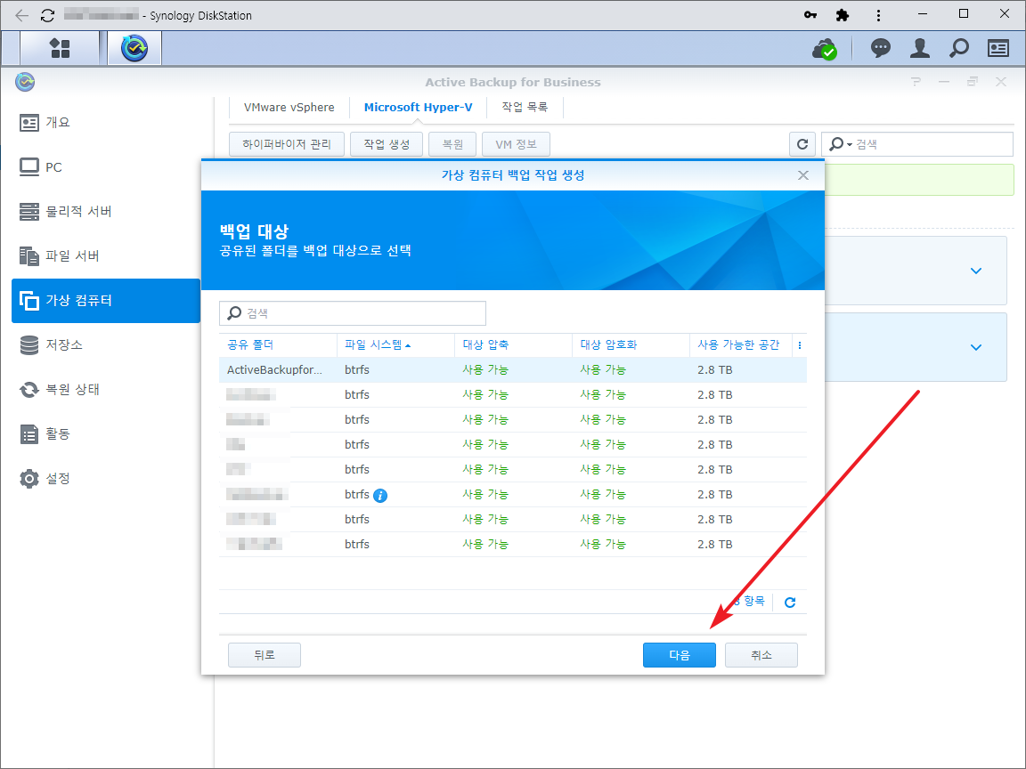Image resolution: width=1026 pixels, height=769 pixels.
Task: Sort by the 파일 시스템 column header
Action: tap(395, 344)
